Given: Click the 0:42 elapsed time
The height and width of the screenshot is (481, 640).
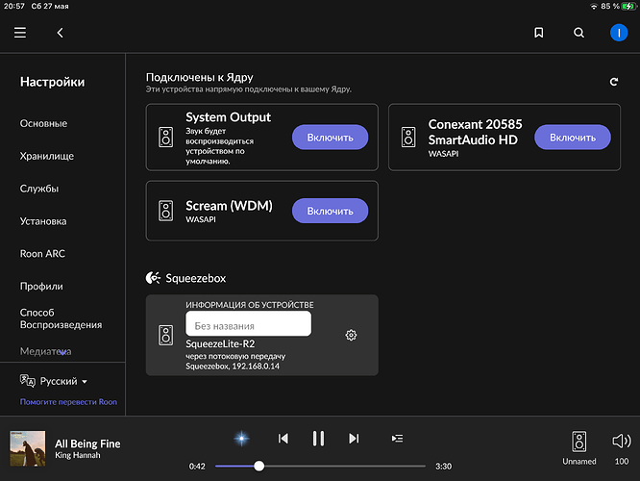Looking at the screenshot, I should point(197,467).
